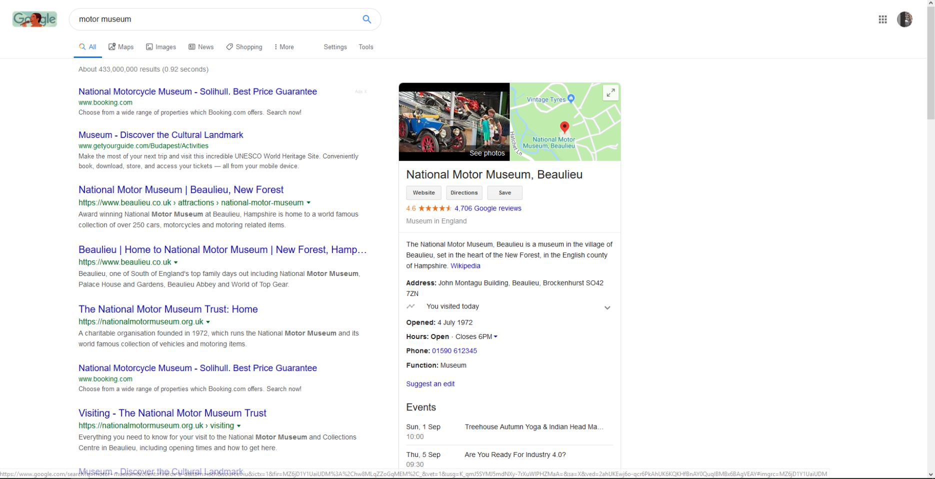Viewport: 935px width, 479px height.
Task: Expand dropdown arrow next to national-motor-museum URL
Action: [x=308, y=202]
